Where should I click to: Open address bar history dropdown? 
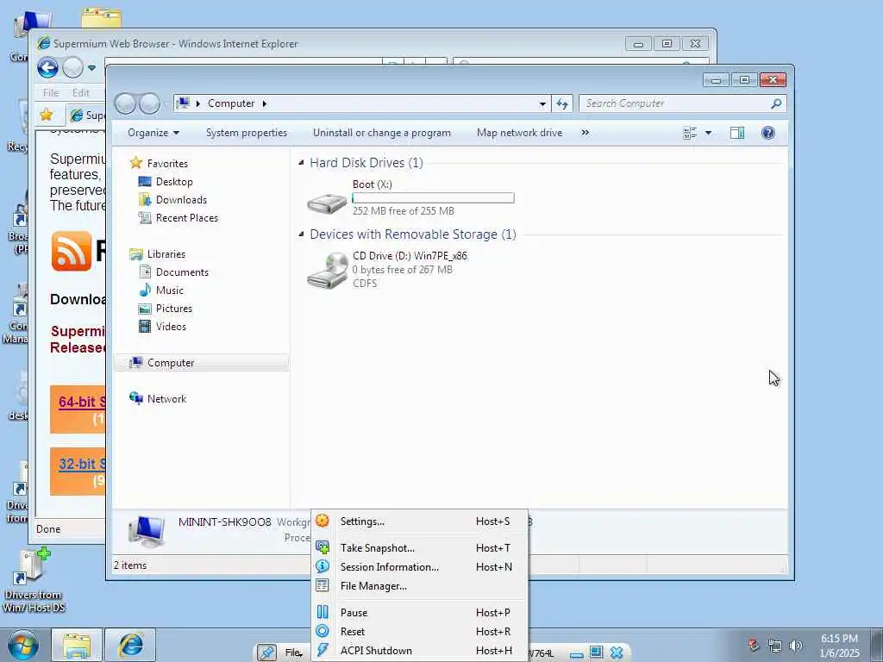[x=542, y=103]
